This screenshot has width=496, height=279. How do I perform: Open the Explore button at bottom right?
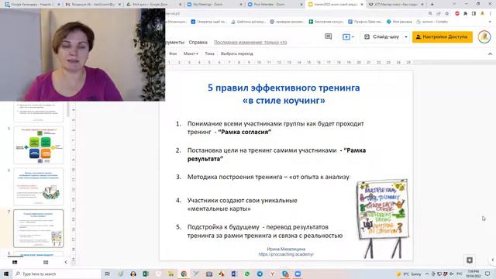click(470, 260)
